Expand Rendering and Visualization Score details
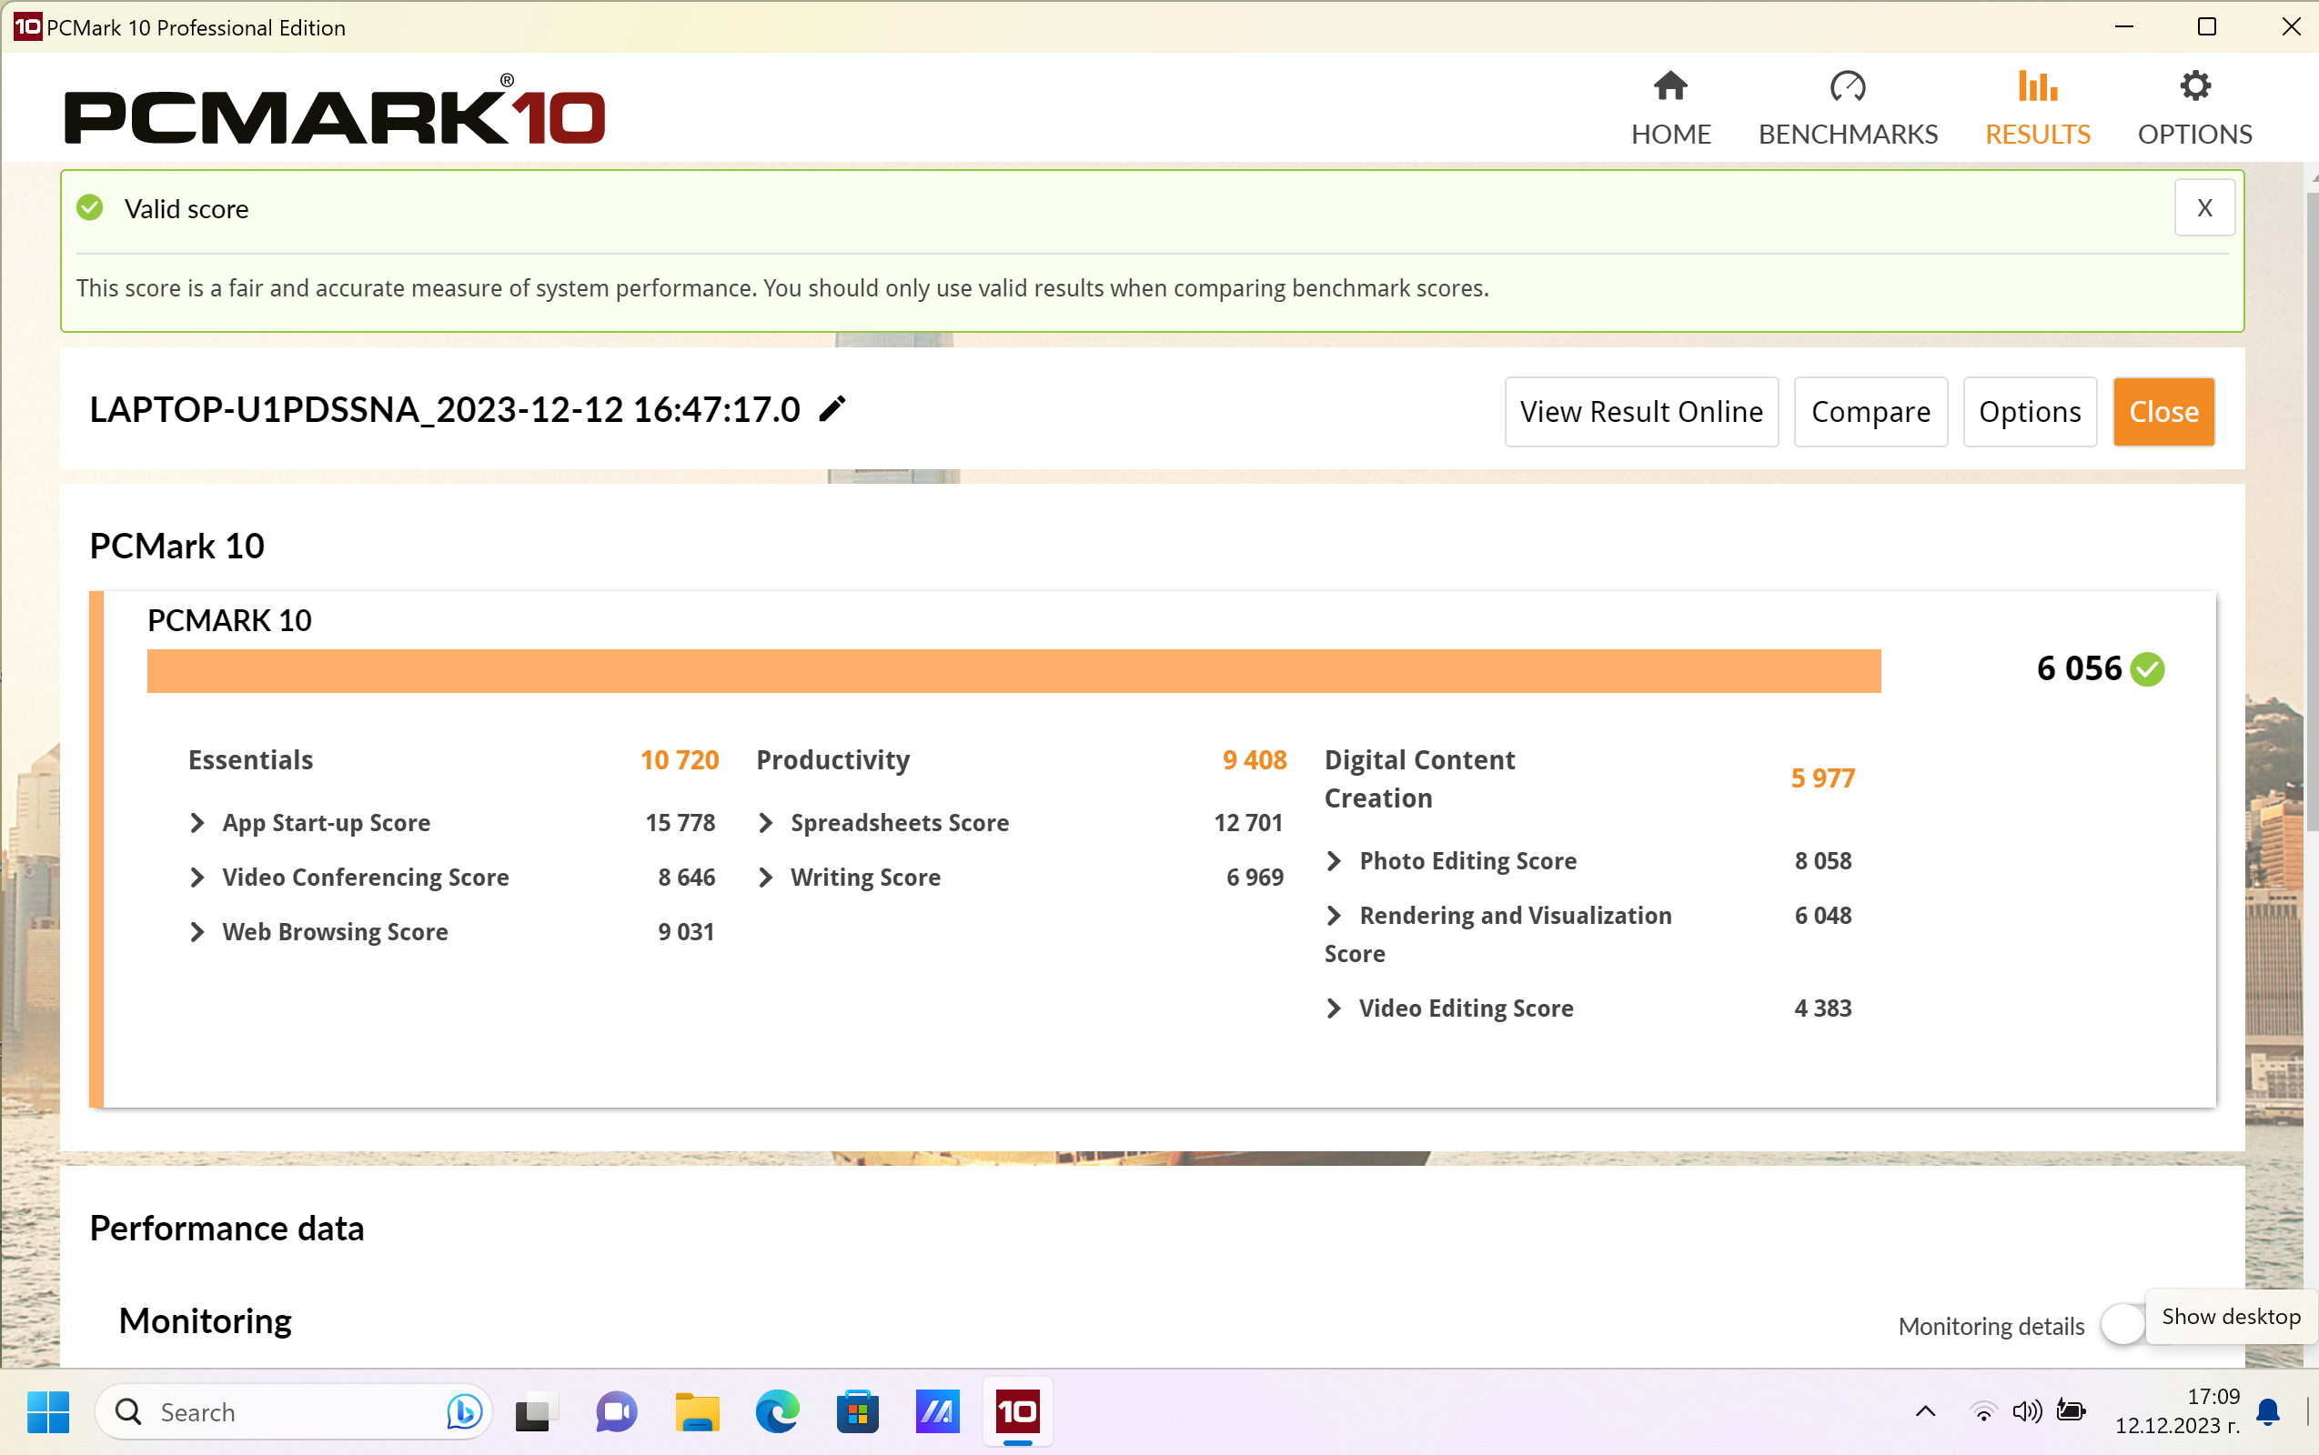This screenshot has height=1455, width=2319. [x=1335, y=915]
